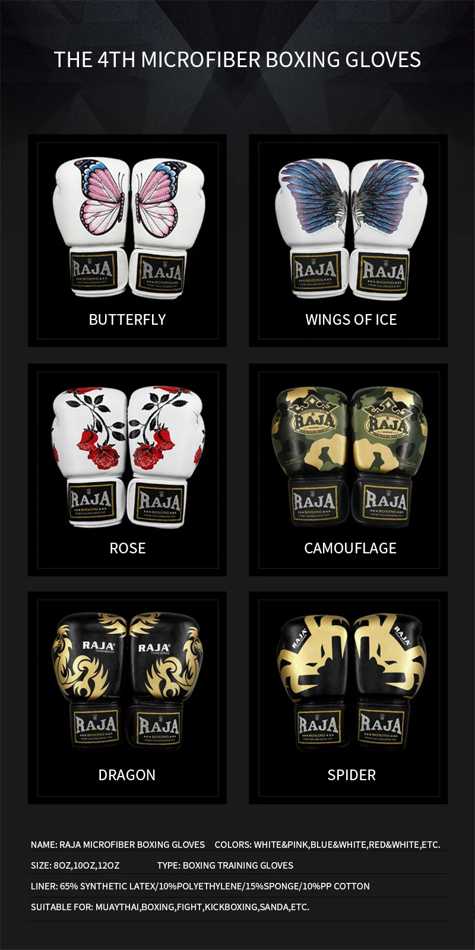Click the TYPE: Boxing Training Gloves text
This screenshot has width=475, height=950.
point(225,865)
